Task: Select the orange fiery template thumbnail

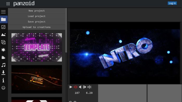Action: click(37, 79)
